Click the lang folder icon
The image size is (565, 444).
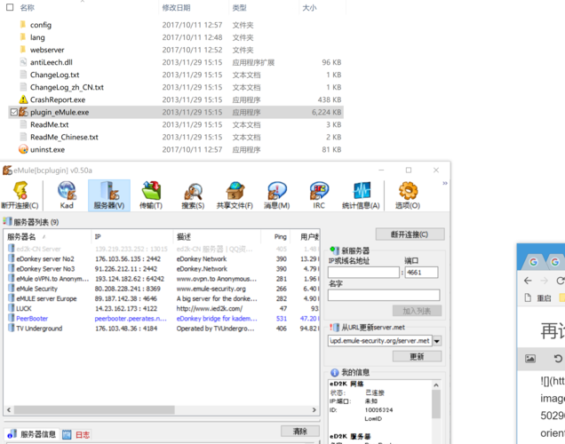tap(23, 37)
